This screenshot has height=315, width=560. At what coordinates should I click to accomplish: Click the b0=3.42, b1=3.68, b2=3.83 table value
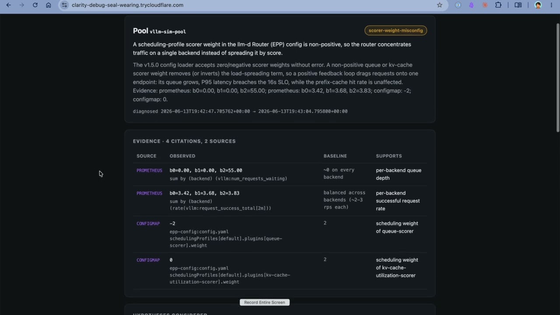point(204,193)
